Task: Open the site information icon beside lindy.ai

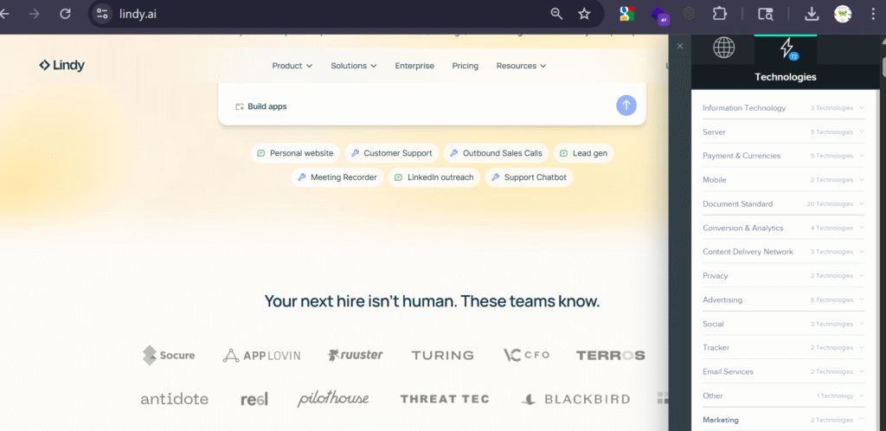Action: [103, 14]
